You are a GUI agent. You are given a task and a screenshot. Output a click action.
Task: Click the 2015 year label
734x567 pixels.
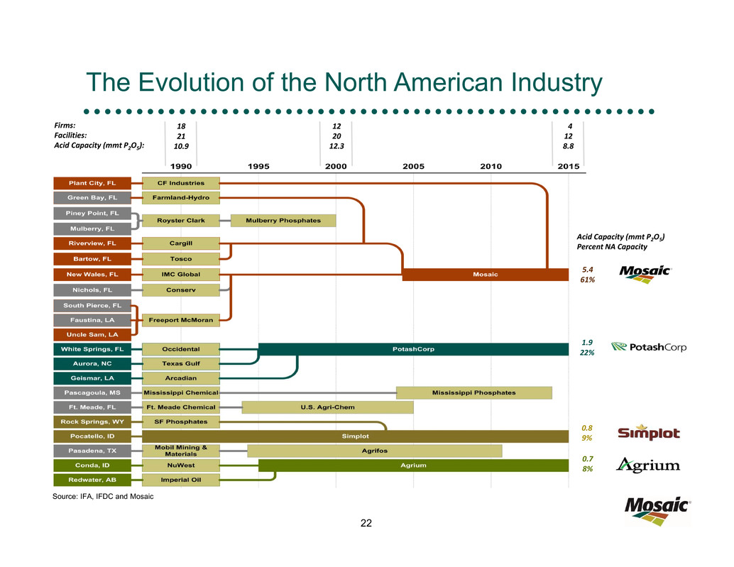(569, 166)
